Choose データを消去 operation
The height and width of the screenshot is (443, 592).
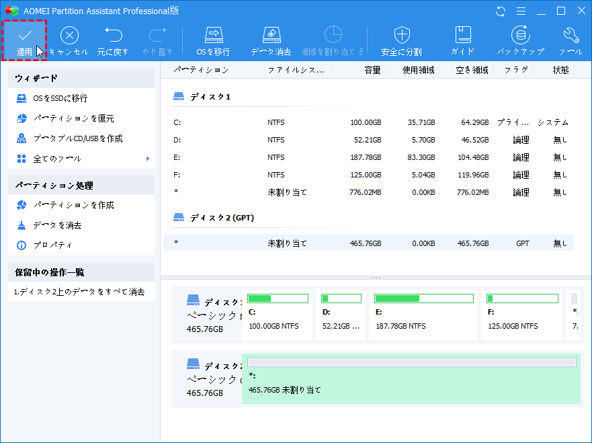click(81, 225)
